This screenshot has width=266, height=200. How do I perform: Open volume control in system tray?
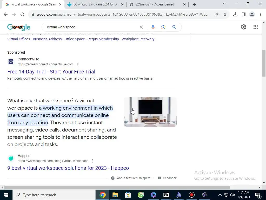pyautogui.click(x=232, y=195)
